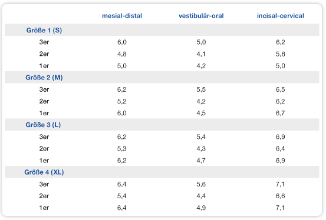The image size is (326, 220).
Task: Click the 5,6 vestibulär-oral value in Größe 4
Action: click(x=201, y=184)
